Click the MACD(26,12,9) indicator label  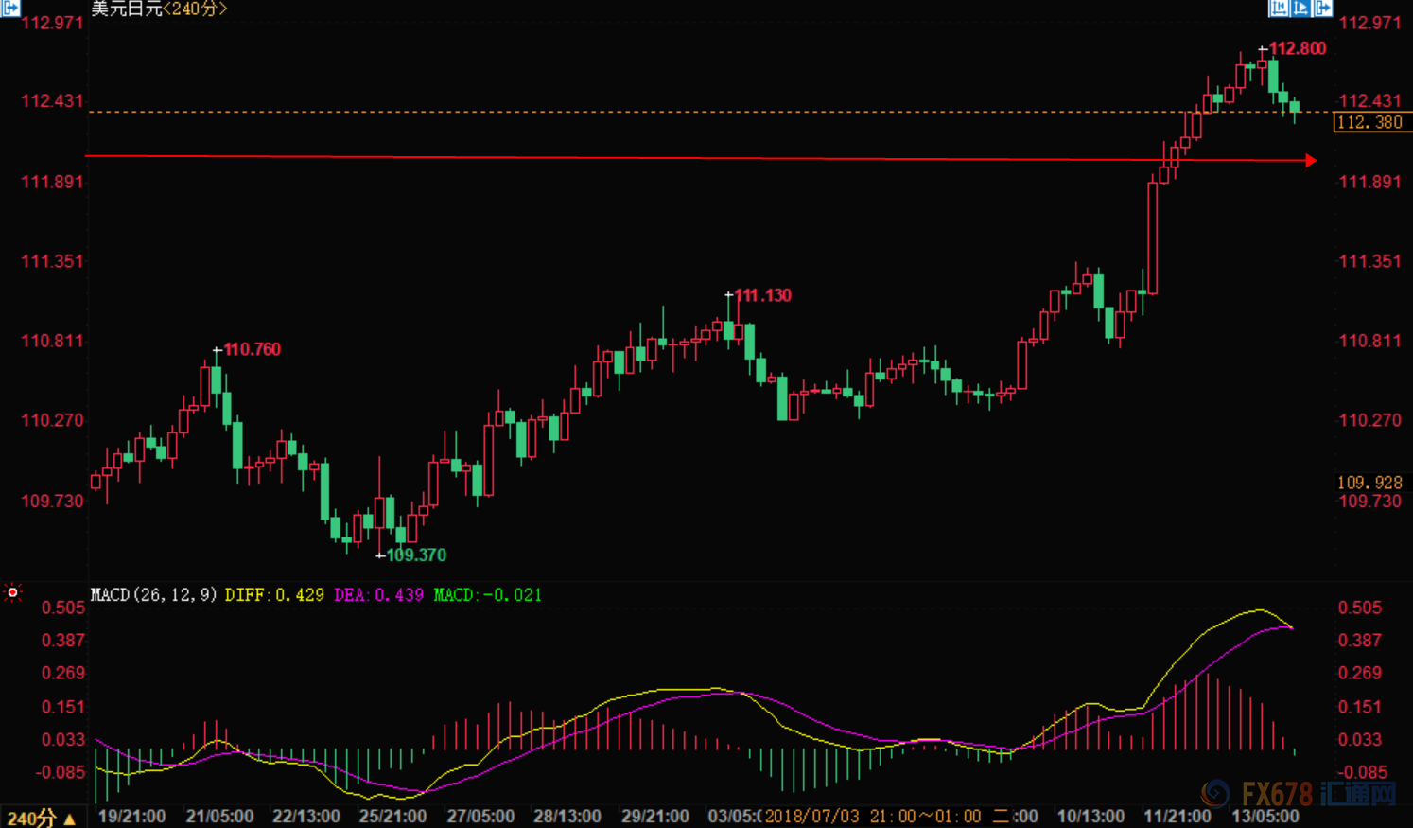tap(153, 595)
